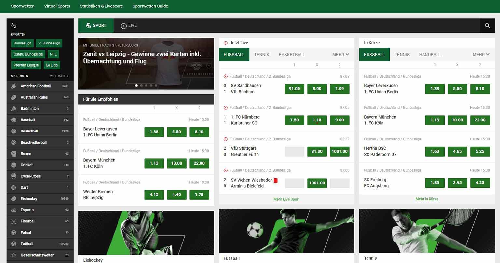
Task: Toggle the NFL favorite filter
Action: coord(53,54)
